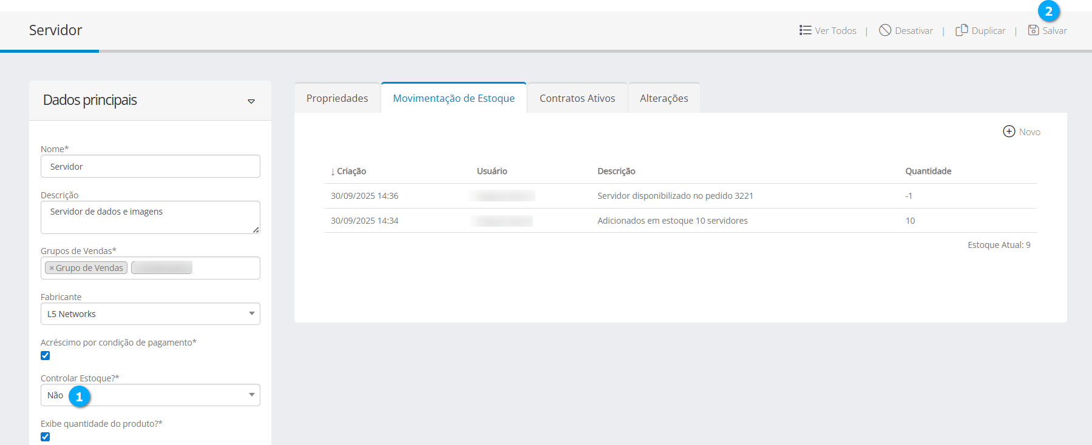Open the Controlar Estoque dropdown
Screen dimensions: 1092x445
click(x=150, y=395)
